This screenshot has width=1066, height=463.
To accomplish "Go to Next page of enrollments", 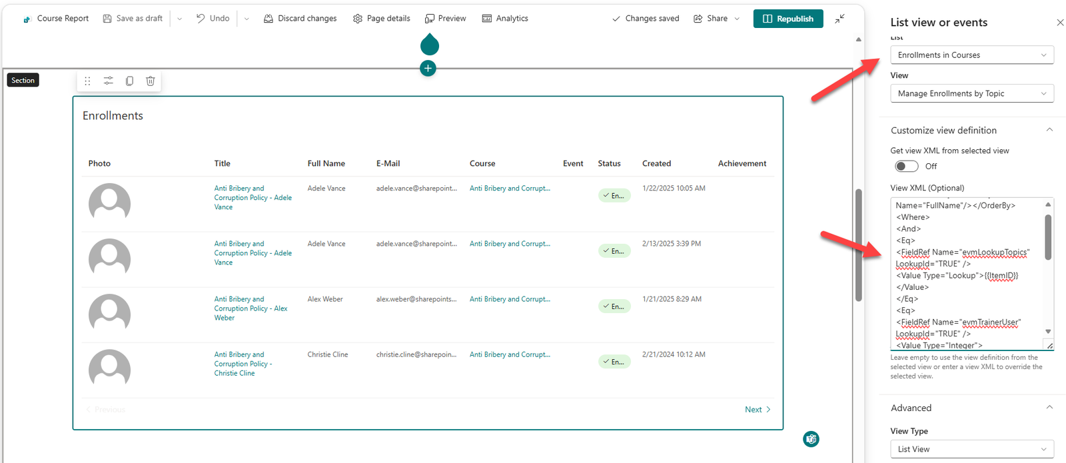I will tap(758, 410).
